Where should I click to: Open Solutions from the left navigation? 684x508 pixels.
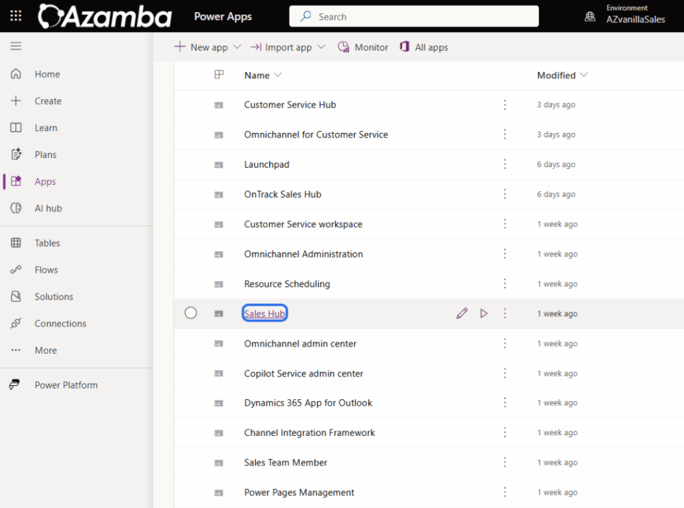(x=53, y=296)
